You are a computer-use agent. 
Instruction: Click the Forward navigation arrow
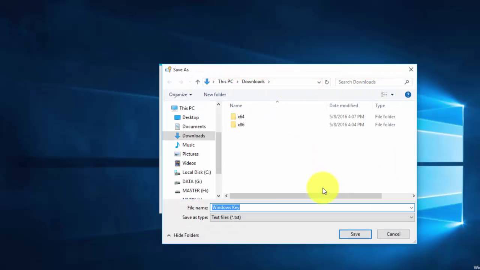[x=181, y=82]
